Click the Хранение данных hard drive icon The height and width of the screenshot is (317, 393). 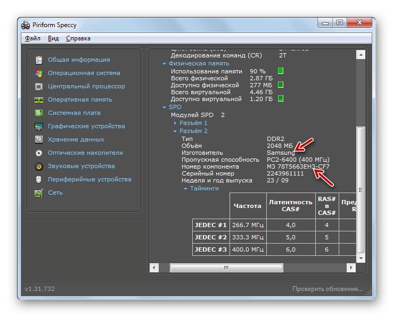(x=38, y=139)
